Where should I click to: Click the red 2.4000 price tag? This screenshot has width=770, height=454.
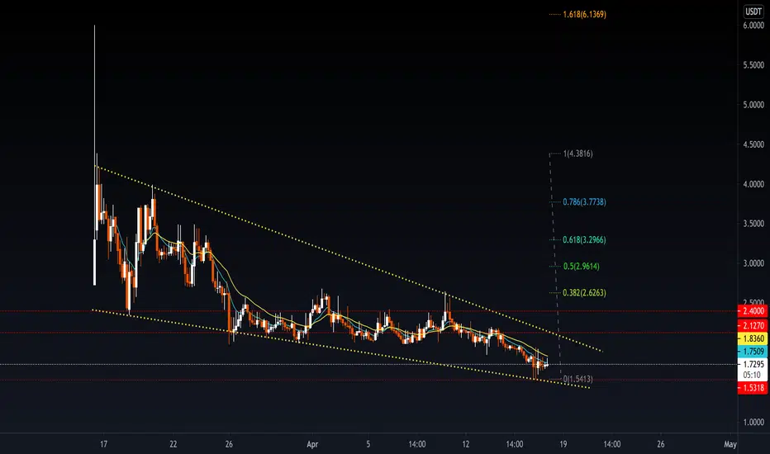pyautogui.click(x=753, y=310)
